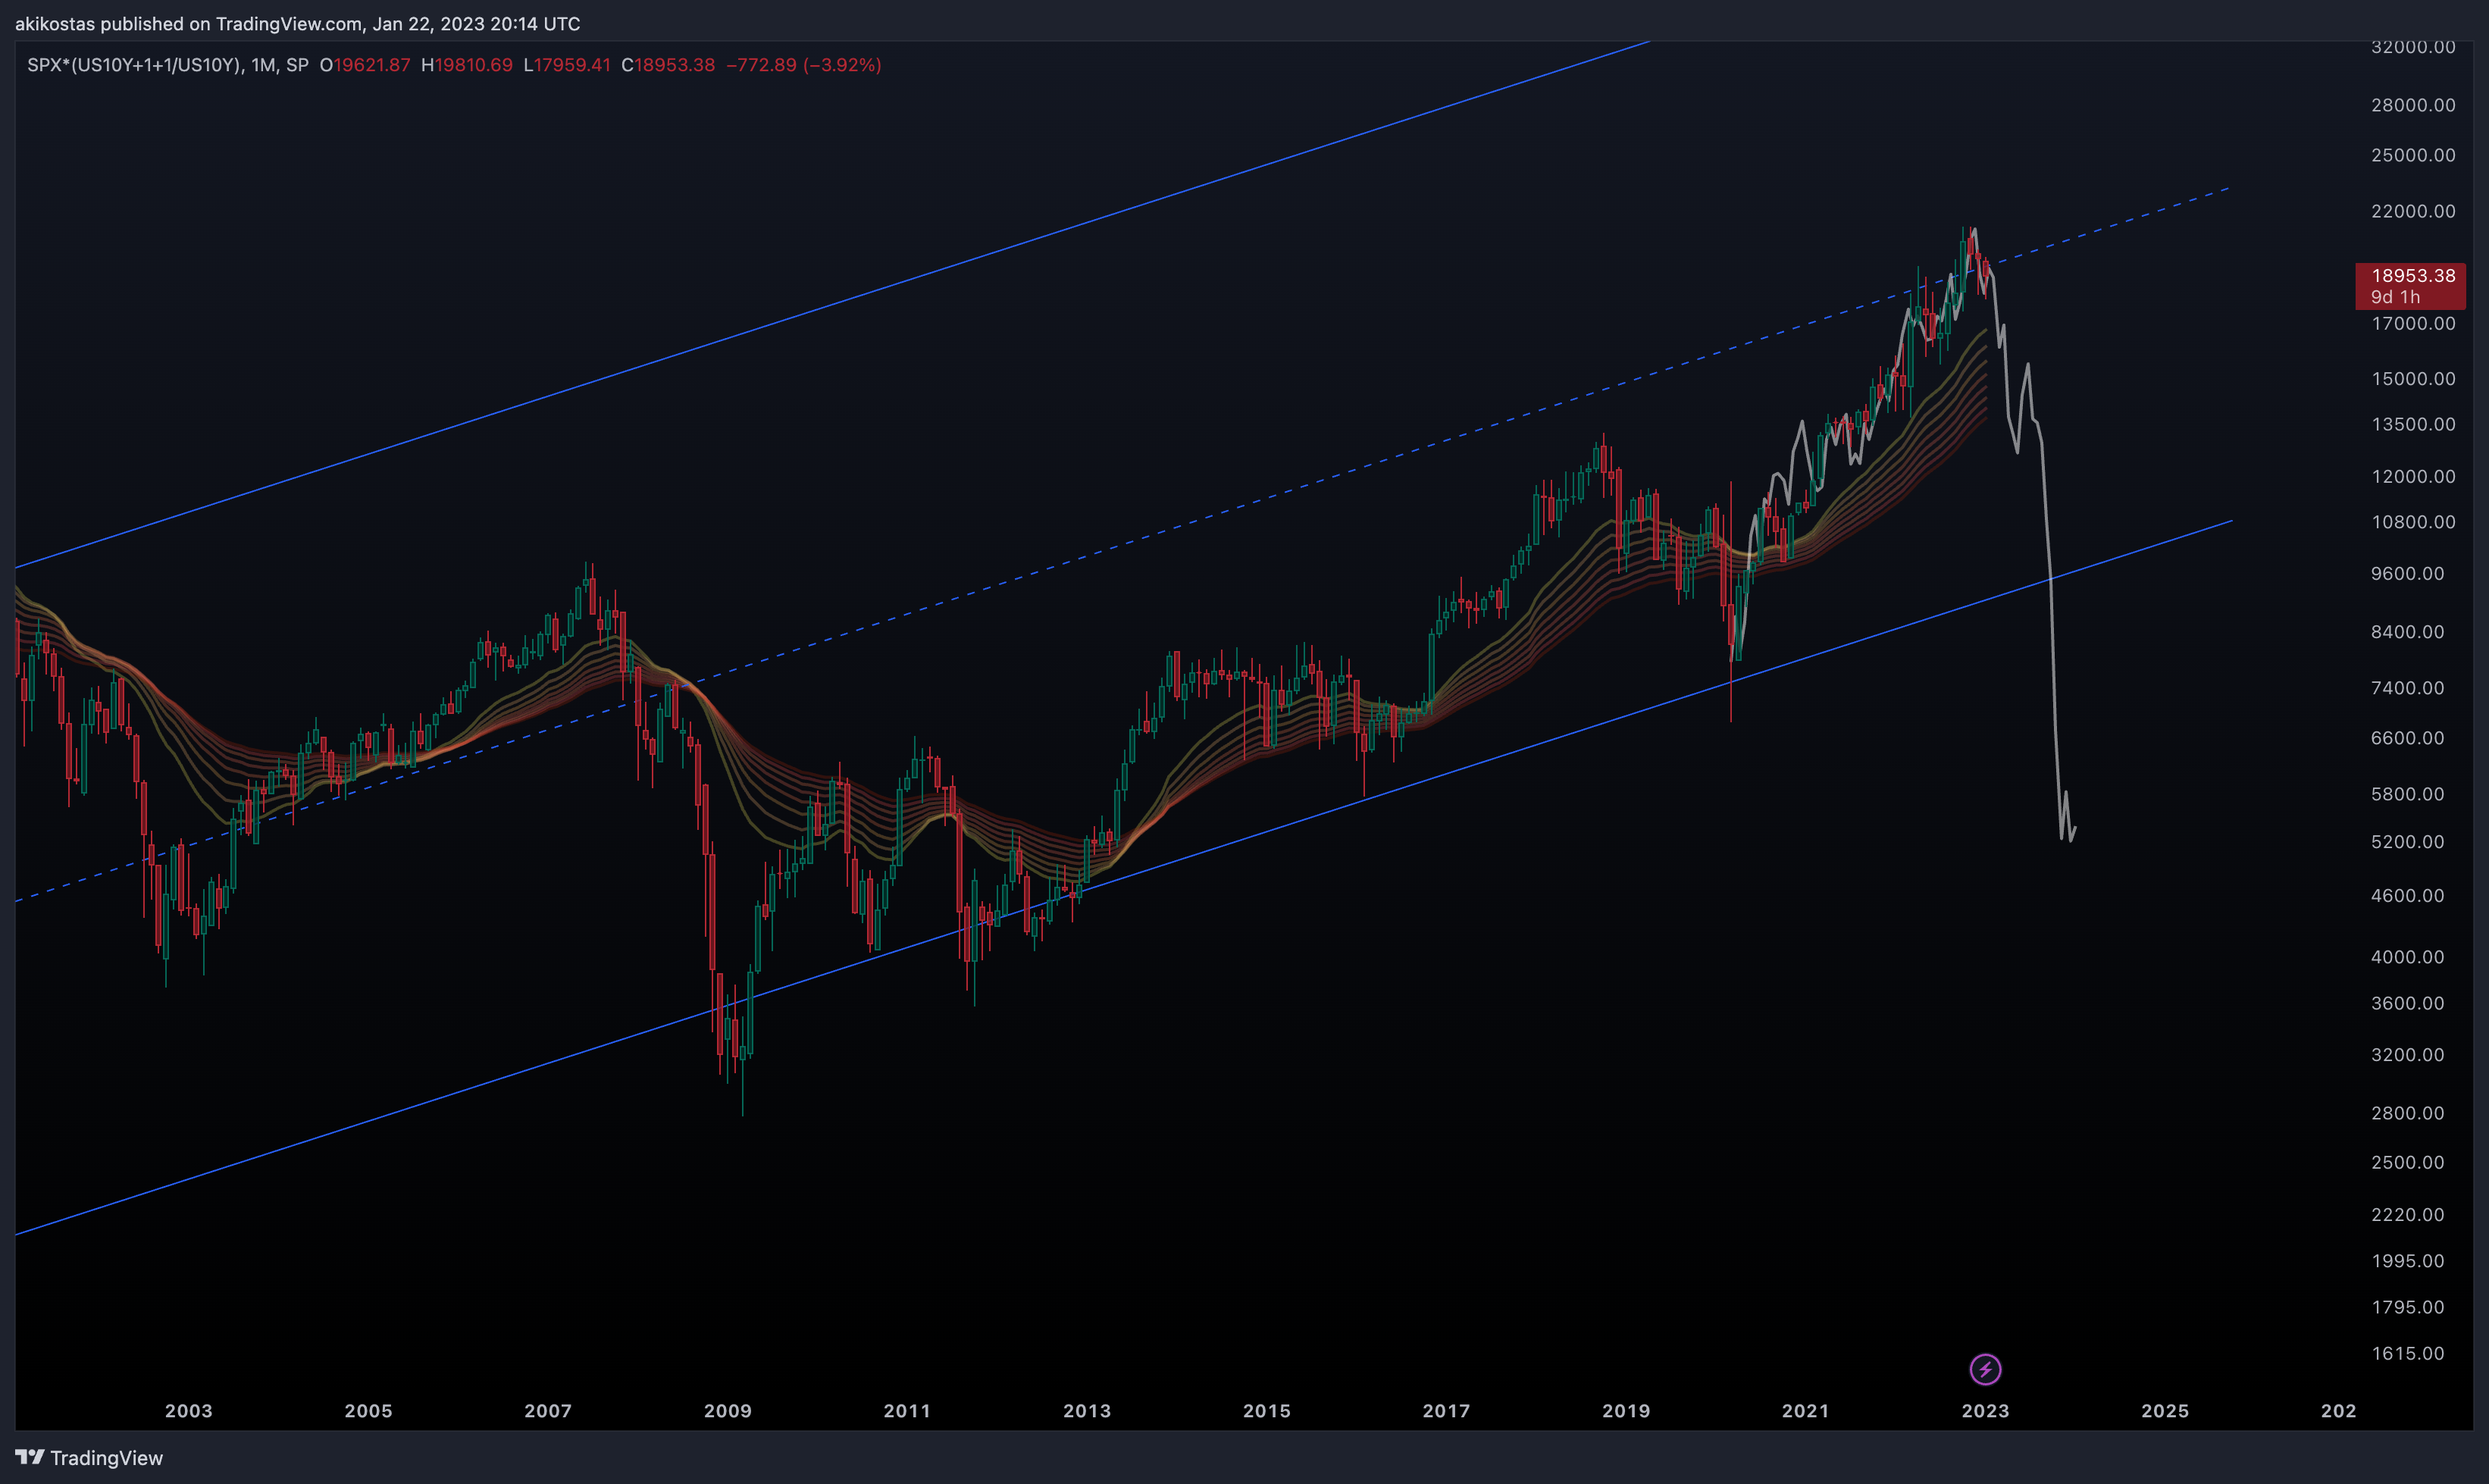
Task: Click the 2800.00 price scale label
Action: click(x=2407, y=1113)
